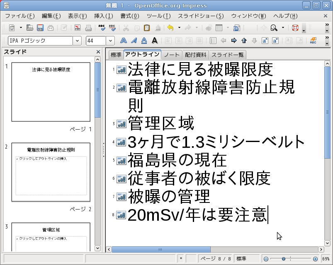Image resolution: width=333 pixels, height=265 pixels.
Task: Click the Open folder icon
Action: coord(30,28)
